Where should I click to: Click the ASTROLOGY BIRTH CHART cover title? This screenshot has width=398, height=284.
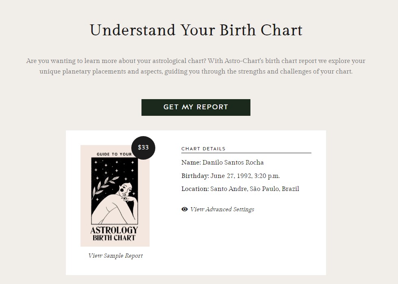click(114, 234)
